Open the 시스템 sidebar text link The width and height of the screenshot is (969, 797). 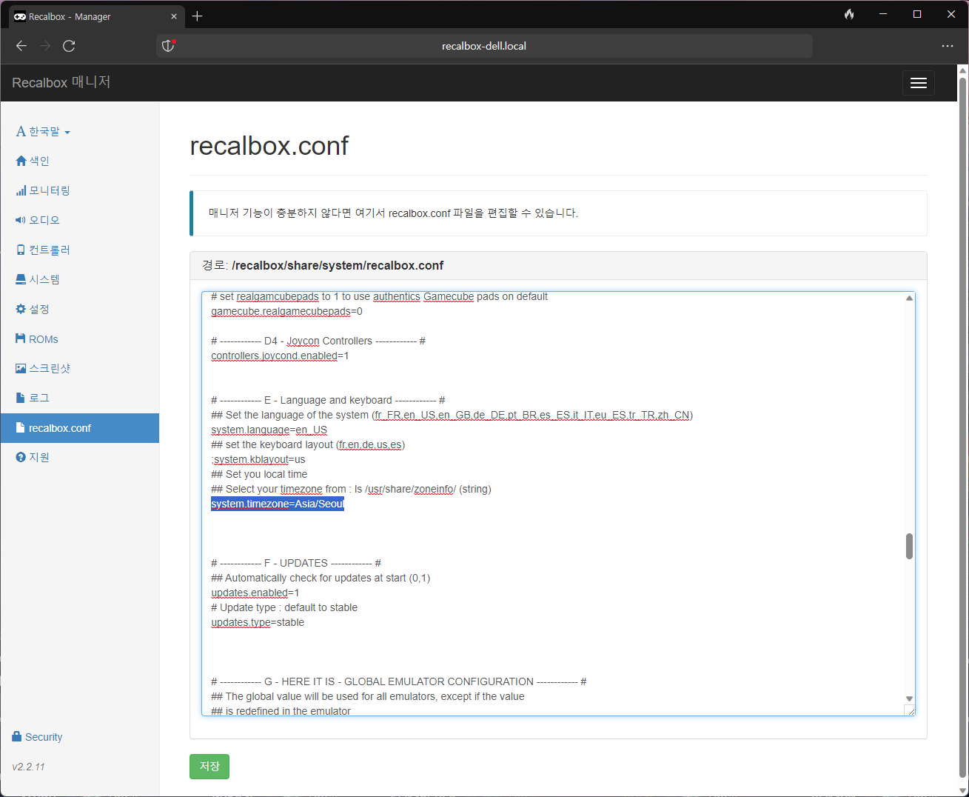pyautogui.click(x=44, y=279)
